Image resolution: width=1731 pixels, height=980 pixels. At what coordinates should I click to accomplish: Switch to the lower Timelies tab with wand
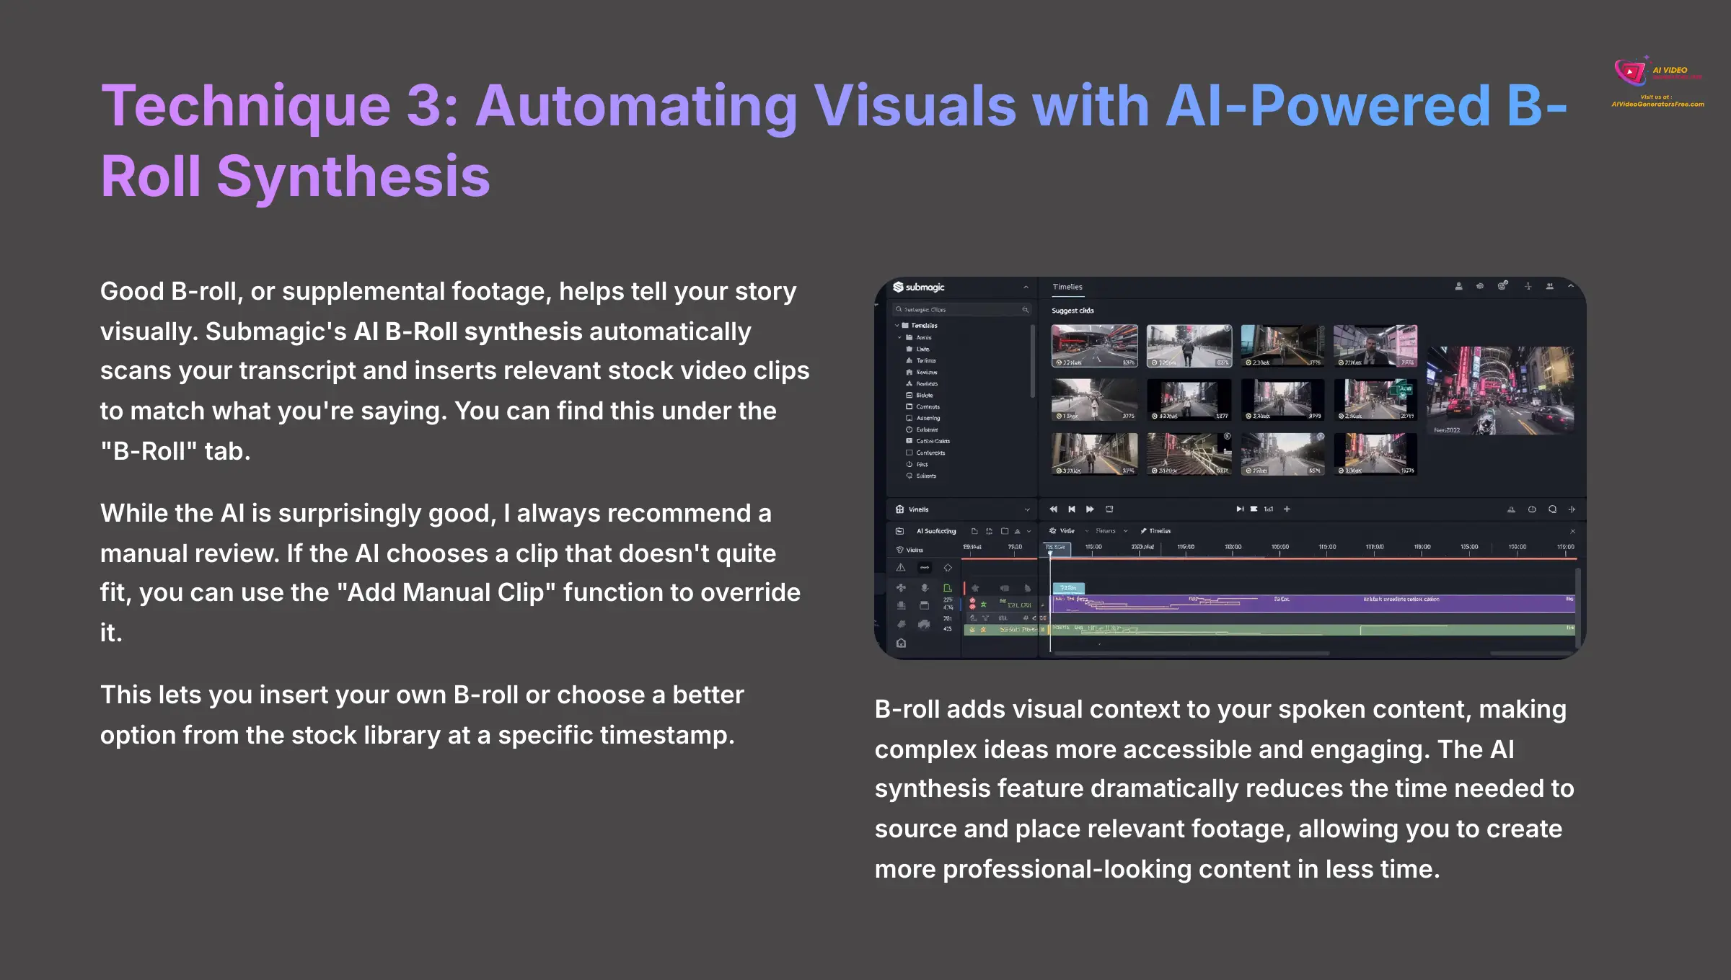click(1155, 531)
